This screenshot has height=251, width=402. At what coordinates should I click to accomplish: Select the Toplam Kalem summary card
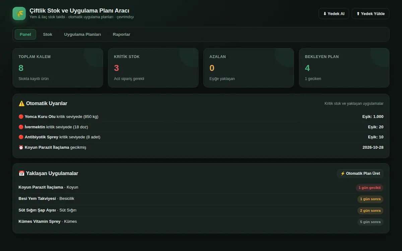tap(58, 68)
